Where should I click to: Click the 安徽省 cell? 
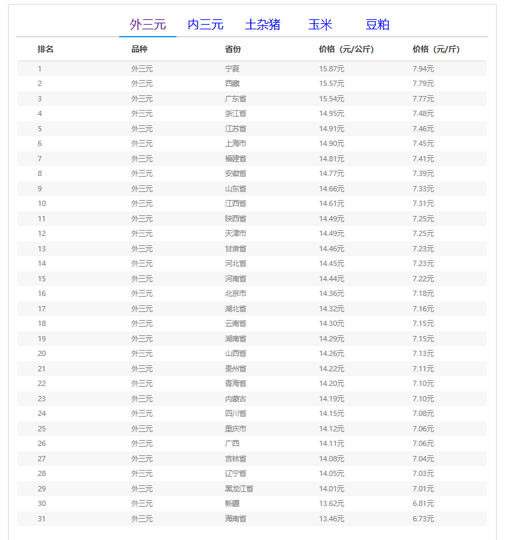236,173
